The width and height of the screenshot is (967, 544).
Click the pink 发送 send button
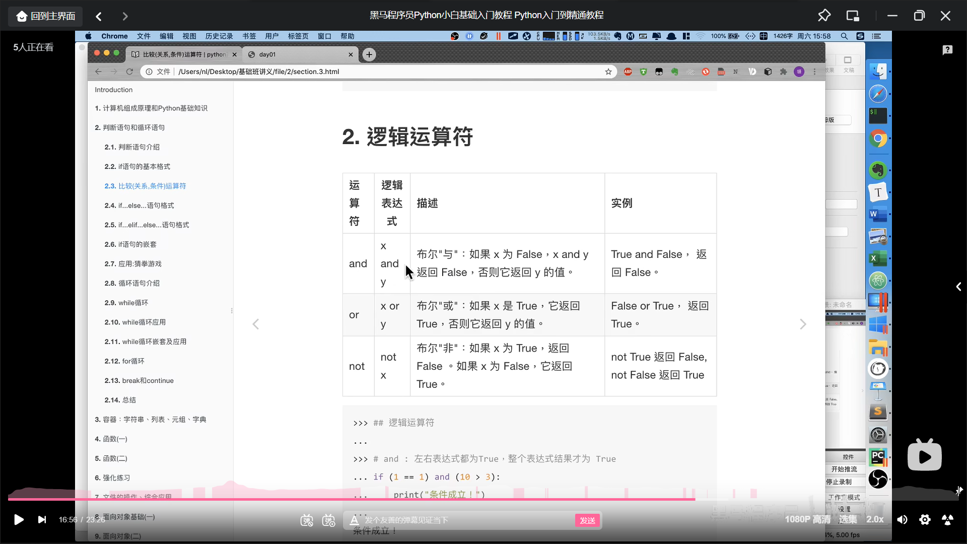coord(587,520)
